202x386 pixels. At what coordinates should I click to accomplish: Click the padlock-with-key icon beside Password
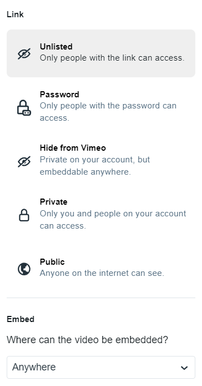coord(24,107)
